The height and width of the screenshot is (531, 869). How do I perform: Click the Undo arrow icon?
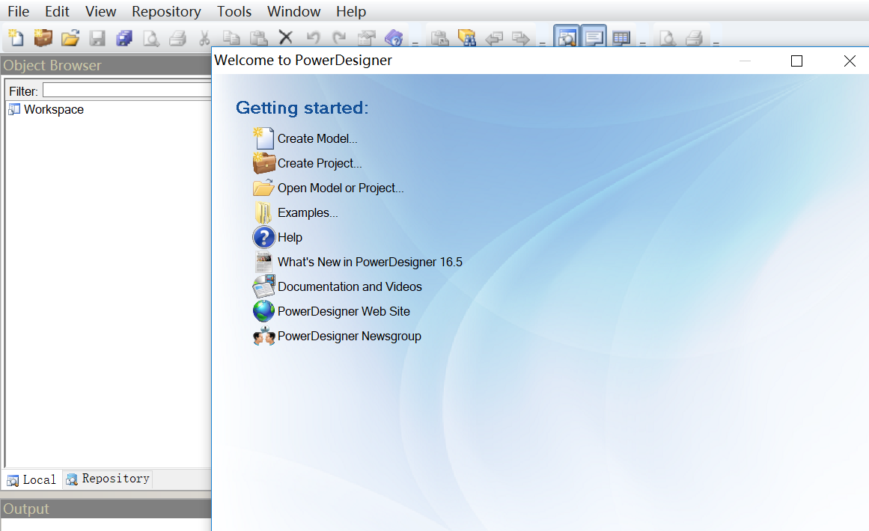pyautogui.click(x=313, y=37)
